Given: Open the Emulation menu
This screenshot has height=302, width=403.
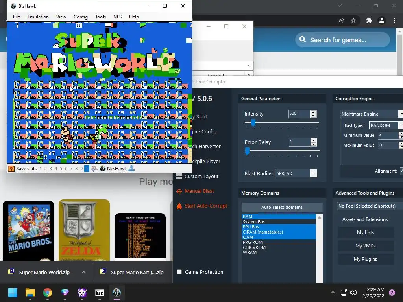Looking at the screenshot, I should click(x=38, y=17).
